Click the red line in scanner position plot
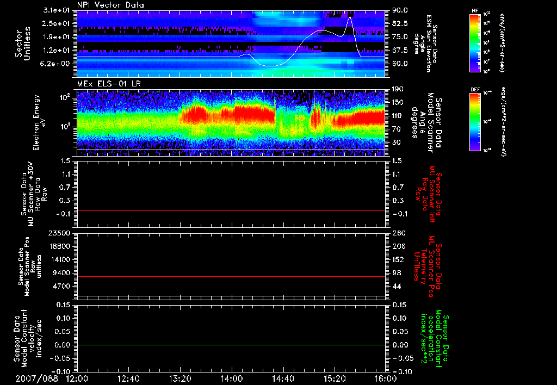This screenshot has width=557, height=385. point(231,277)
